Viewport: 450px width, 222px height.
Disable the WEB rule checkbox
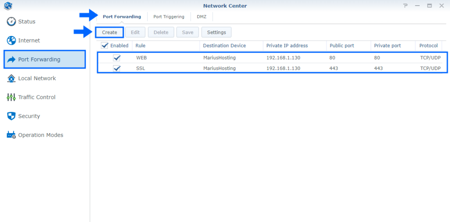pyautogui.click(x=116, y=58)
